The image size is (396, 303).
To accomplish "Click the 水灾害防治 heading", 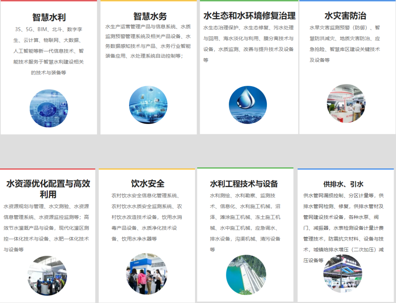I will coord(346,16).
